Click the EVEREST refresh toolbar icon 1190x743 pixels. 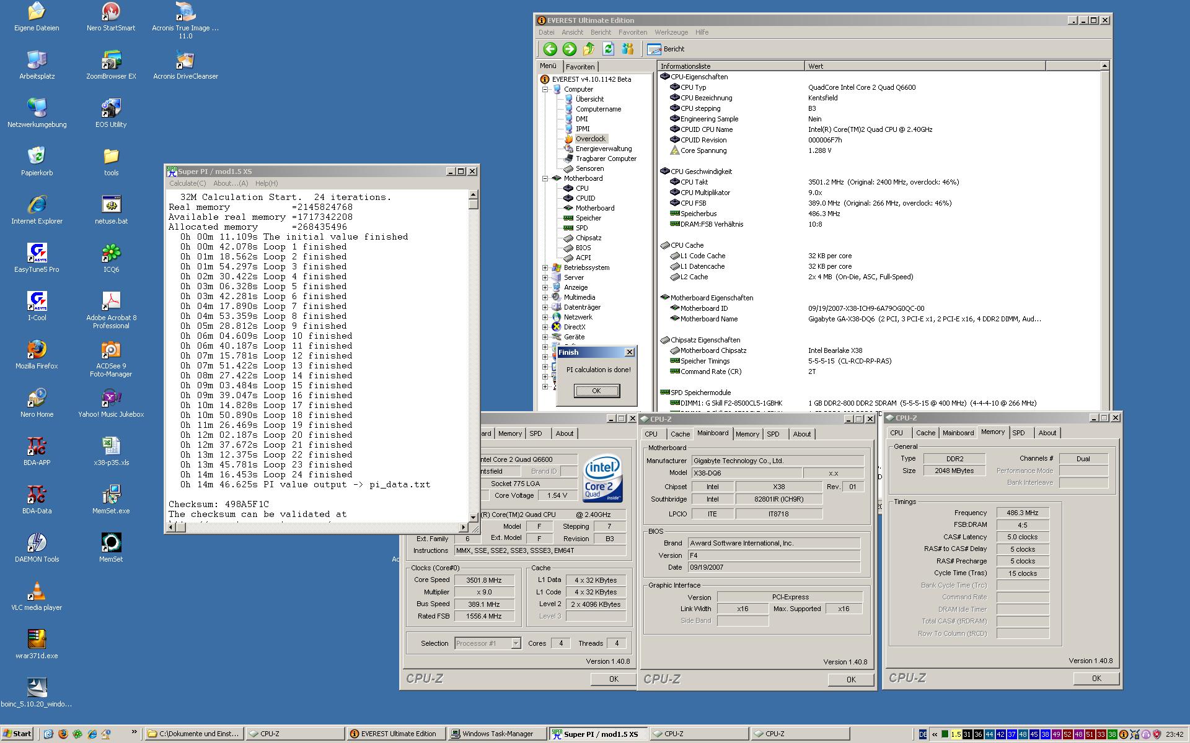click(x=608, y=49)
